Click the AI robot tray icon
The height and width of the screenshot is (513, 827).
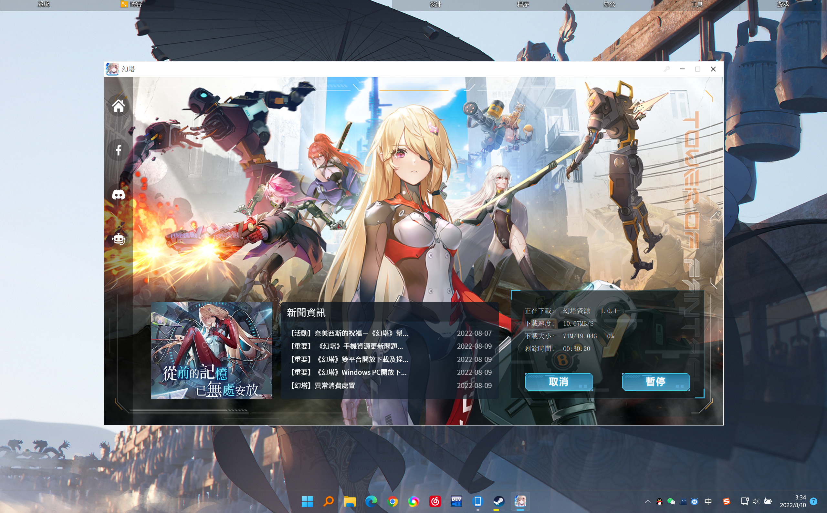(695, 501)
